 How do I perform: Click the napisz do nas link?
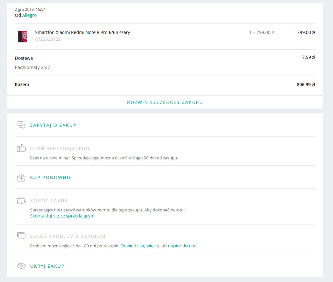(x=182, y=246)
